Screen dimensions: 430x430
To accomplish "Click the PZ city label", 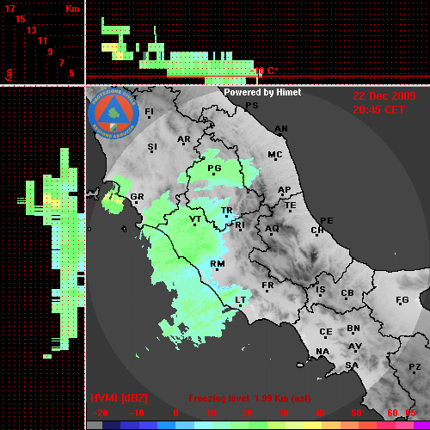I will point(415,366).
